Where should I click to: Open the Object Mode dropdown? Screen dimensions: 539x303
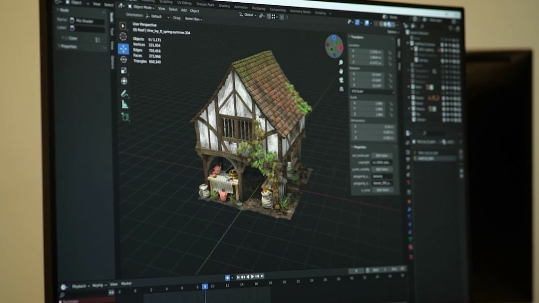141,7
